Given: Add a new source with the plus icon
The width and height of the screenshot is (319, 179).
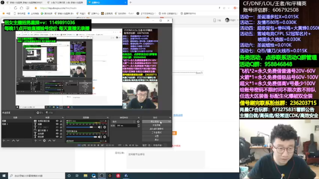Looking at the screenshot, I should point(35,140).
